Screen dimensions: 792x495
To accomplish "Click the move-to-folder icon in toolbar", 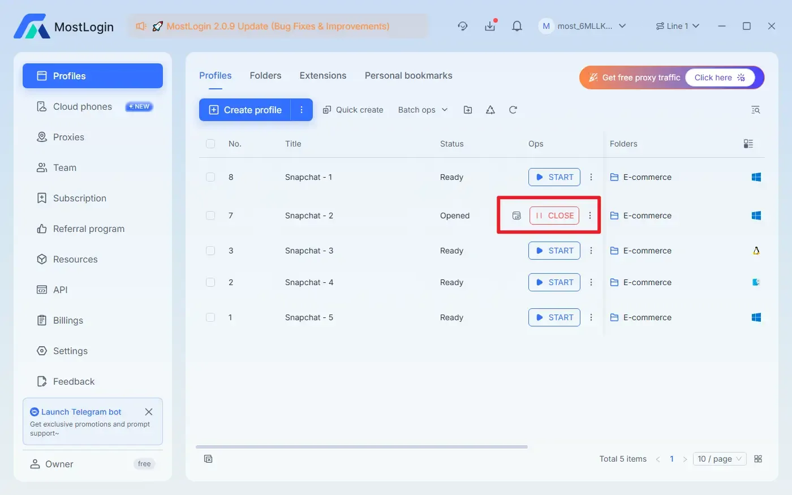I will 468,110.
